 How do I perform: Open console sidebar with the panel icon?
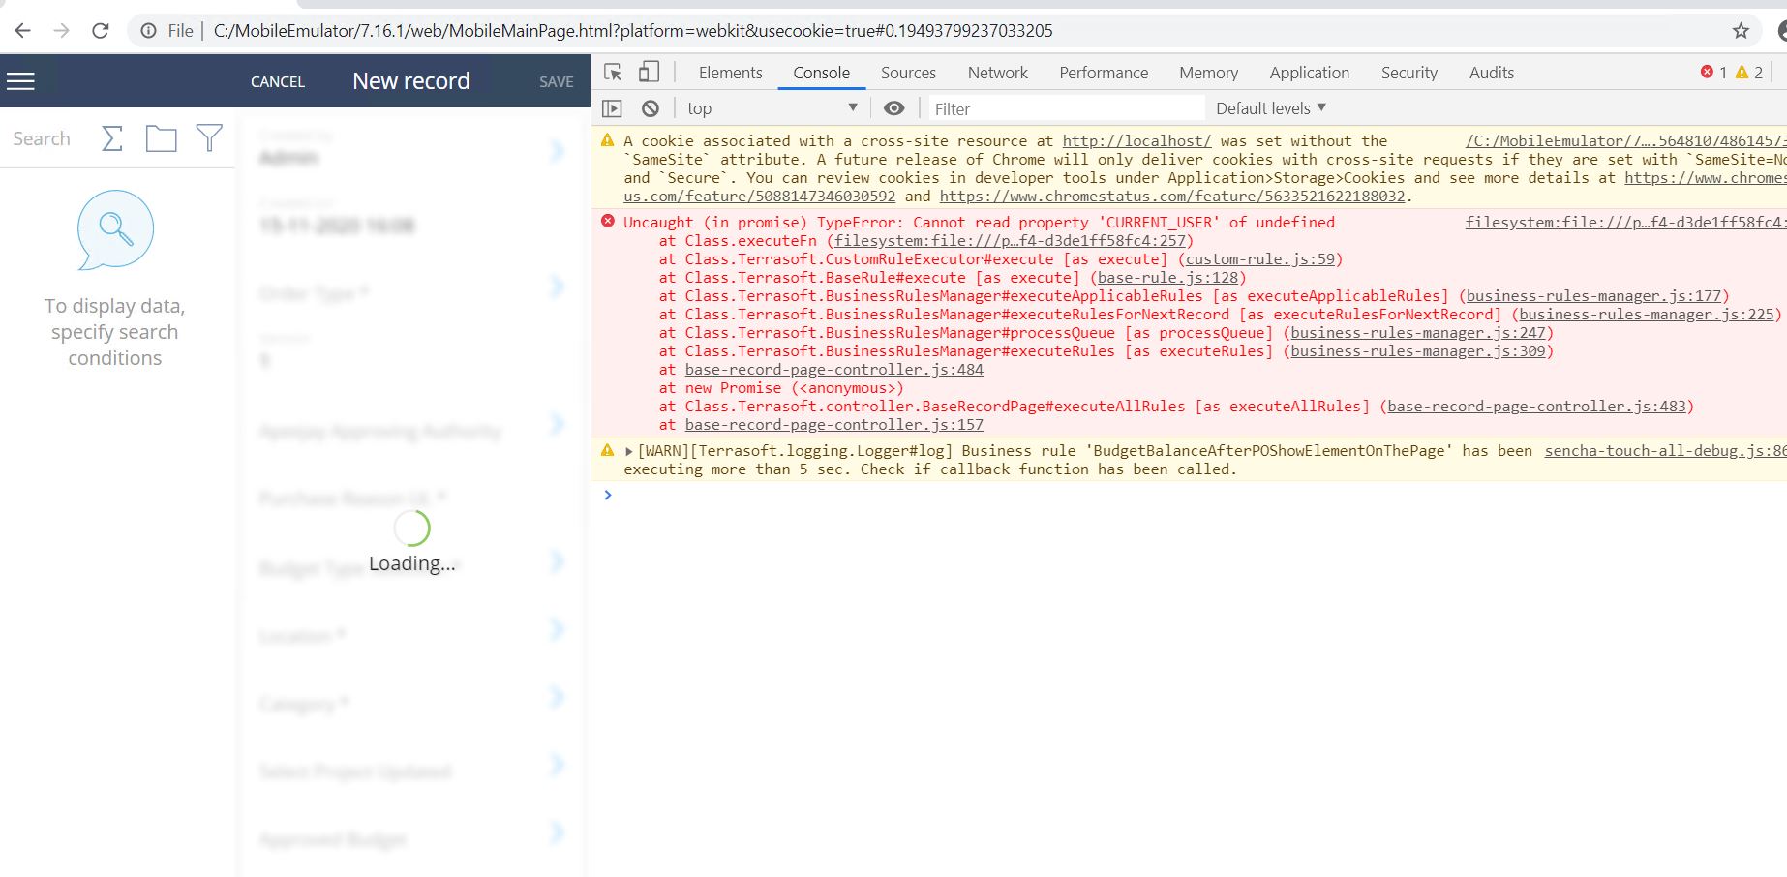614,107
